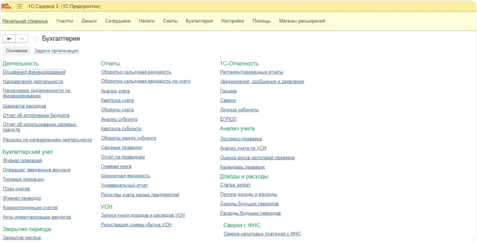Open the Анализ субконто report
This screenshot has height=242, width=477.
click(119, 119)
